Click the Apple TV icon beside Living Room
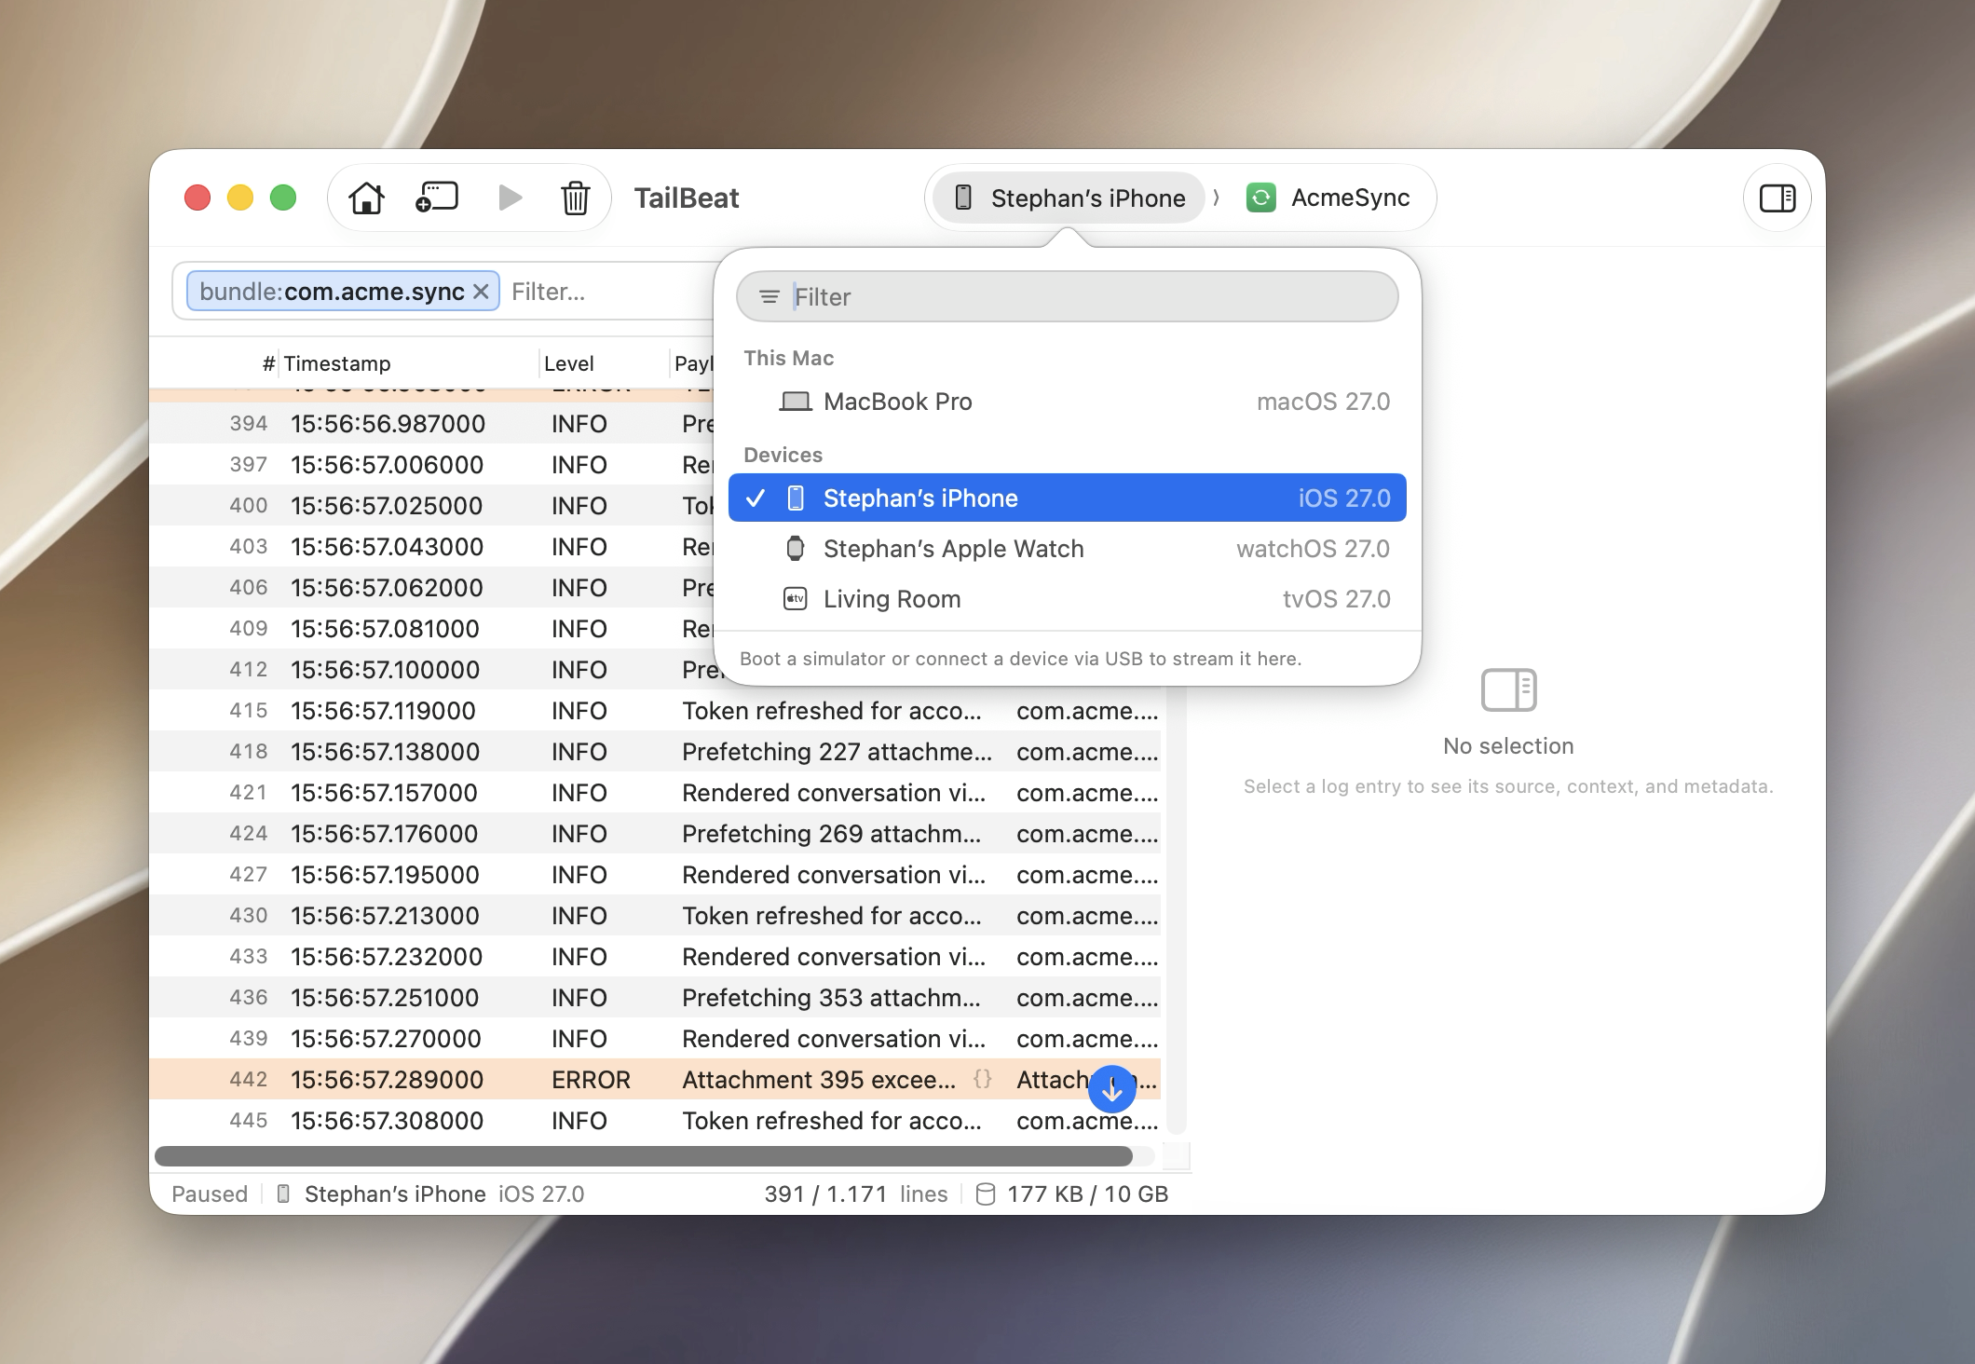The image size is (1975, 1364). tap(795, 599)
